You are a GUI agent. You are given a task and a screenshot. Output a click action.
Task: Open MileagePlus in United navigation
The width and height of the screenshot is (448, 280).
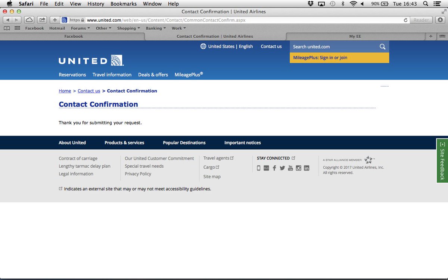[x=189, y=75]
